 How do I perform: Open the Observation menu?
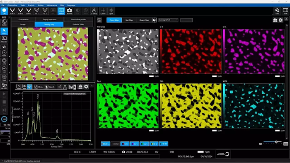(x=12, y=5)
